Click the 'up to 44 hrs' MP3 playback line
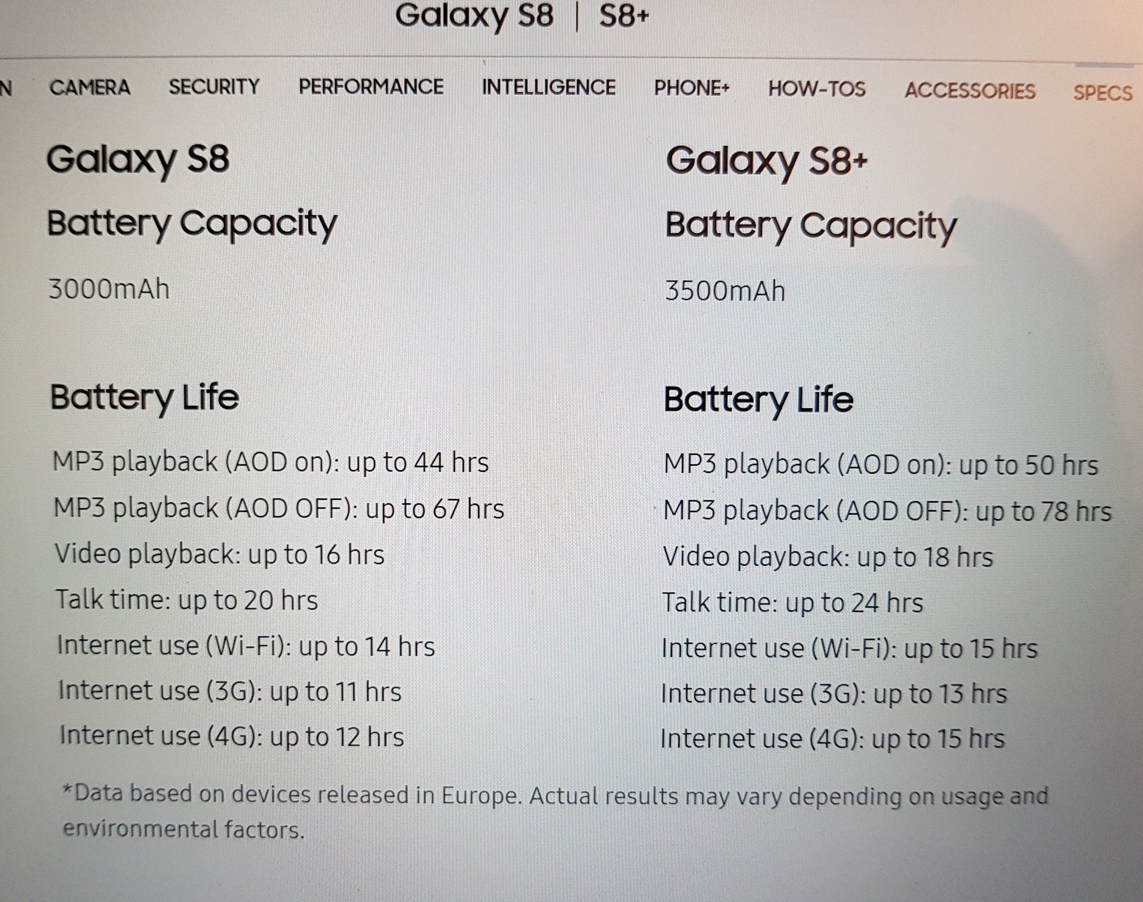1143x902 pixels. [x=271, y=462]
